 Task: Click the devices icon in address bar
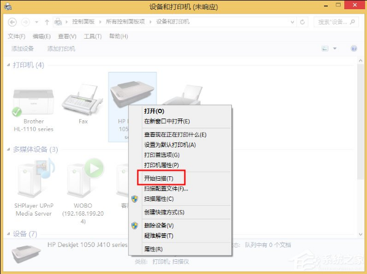click(x=58, y=22)
